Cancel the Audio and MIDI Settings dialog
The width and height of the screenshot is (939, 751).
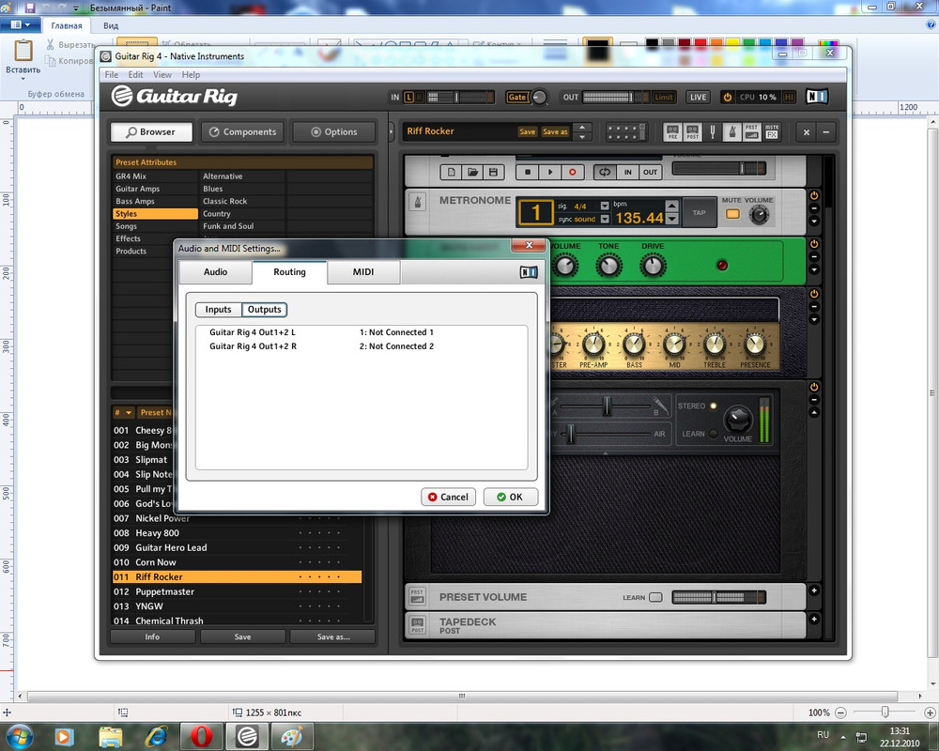point(448,498)
